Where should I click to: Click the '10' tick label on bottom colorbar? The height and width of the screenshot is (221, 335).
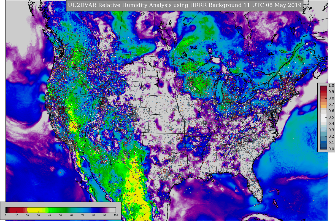click(17, 215)
